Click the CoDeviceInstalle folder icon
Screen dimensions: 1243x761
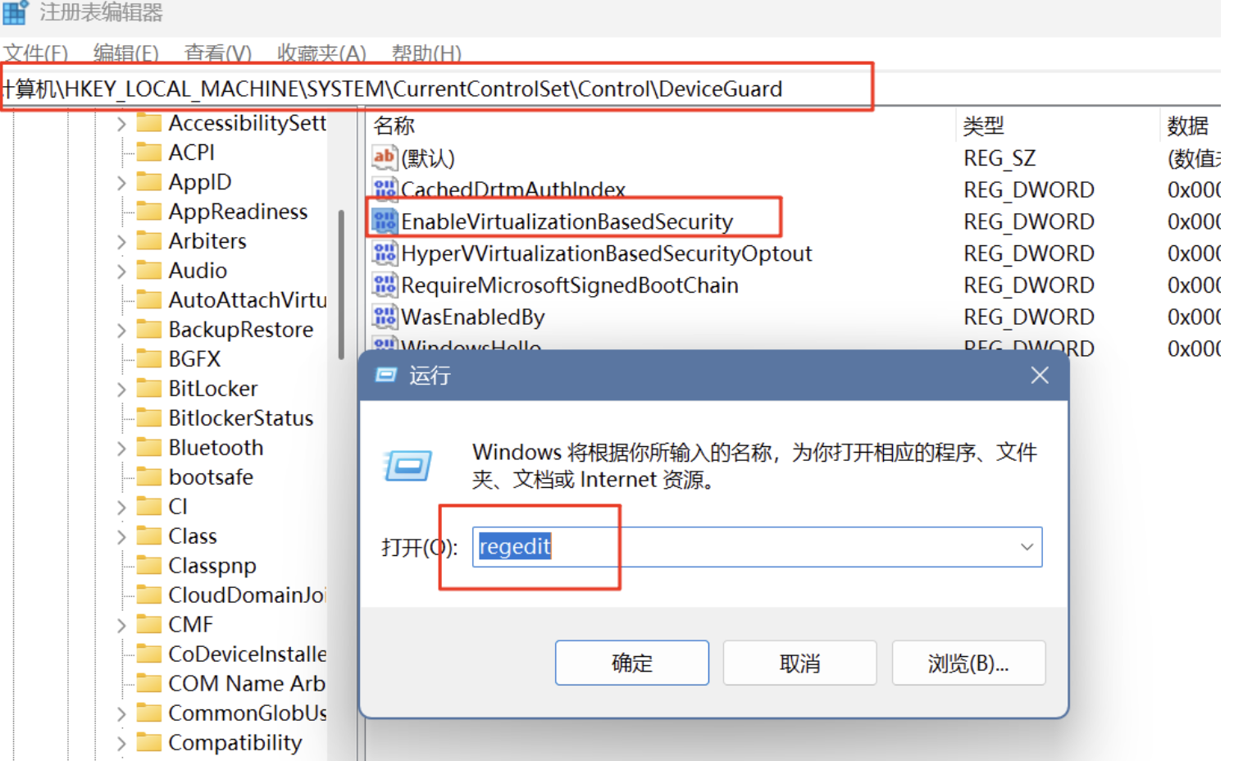pos(148,654)
